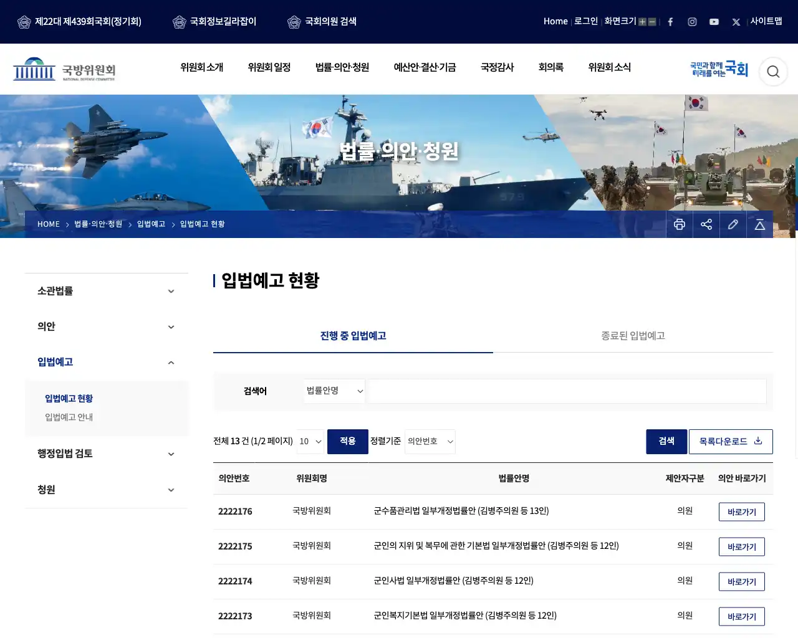798x638 pixels.
Task: Open 입법예고 안내 sidebar item
Action: (69, 417)
